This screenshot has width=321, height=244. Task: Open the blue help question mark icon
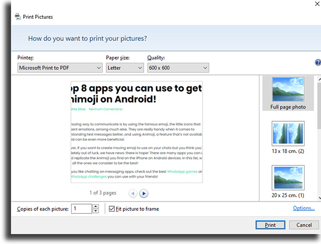point(318,62)
